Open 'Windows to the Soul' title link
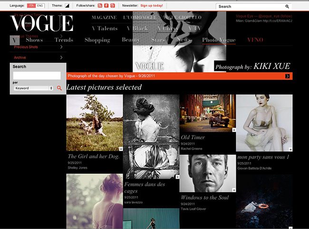 point(205,198)
